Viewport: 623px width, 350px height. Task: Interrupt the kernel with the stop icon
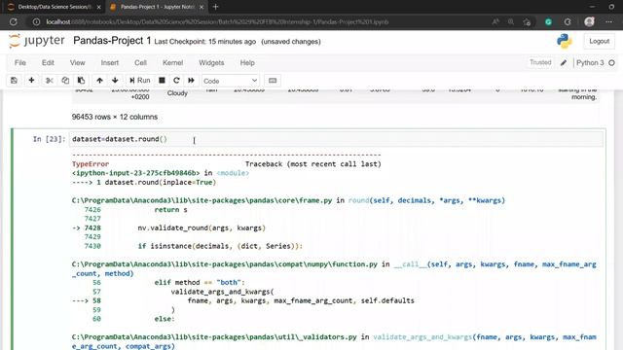coord(162,81)
